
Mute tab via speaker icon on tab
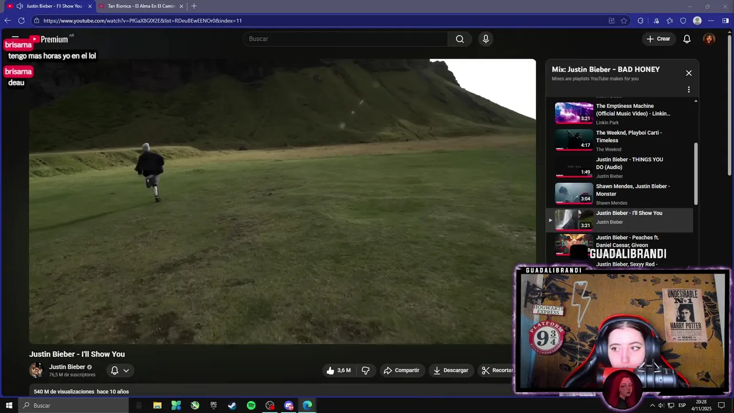coord(19,6)
